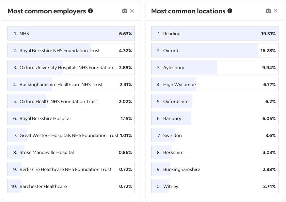The width and height of the screenshot is (286, 202).
Task: Click the Swindon location row
Action: pos(214,135)
